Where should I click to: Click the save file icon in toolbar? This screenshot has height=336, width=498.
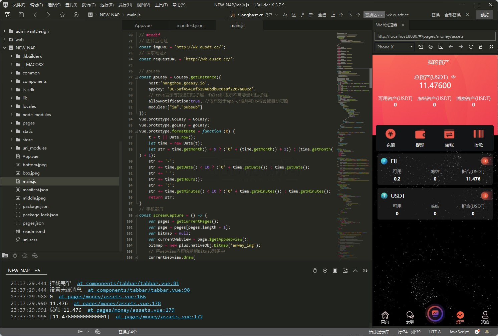tap(21, 15)
